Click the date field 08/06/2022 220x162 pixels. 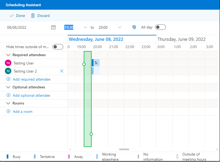pyautogui.click(x=17, y=27)
